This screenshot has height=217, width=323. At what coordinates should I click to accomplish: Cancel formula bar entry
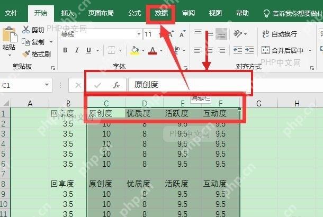click(x=78, y=85)
